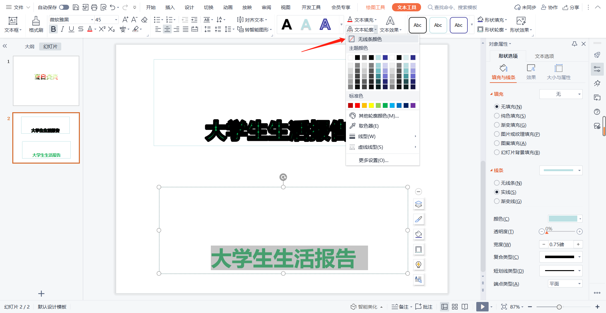This screenshot has width=606, height=313.
Task: Close the object properties panel
Action: (x=584, y=44)
